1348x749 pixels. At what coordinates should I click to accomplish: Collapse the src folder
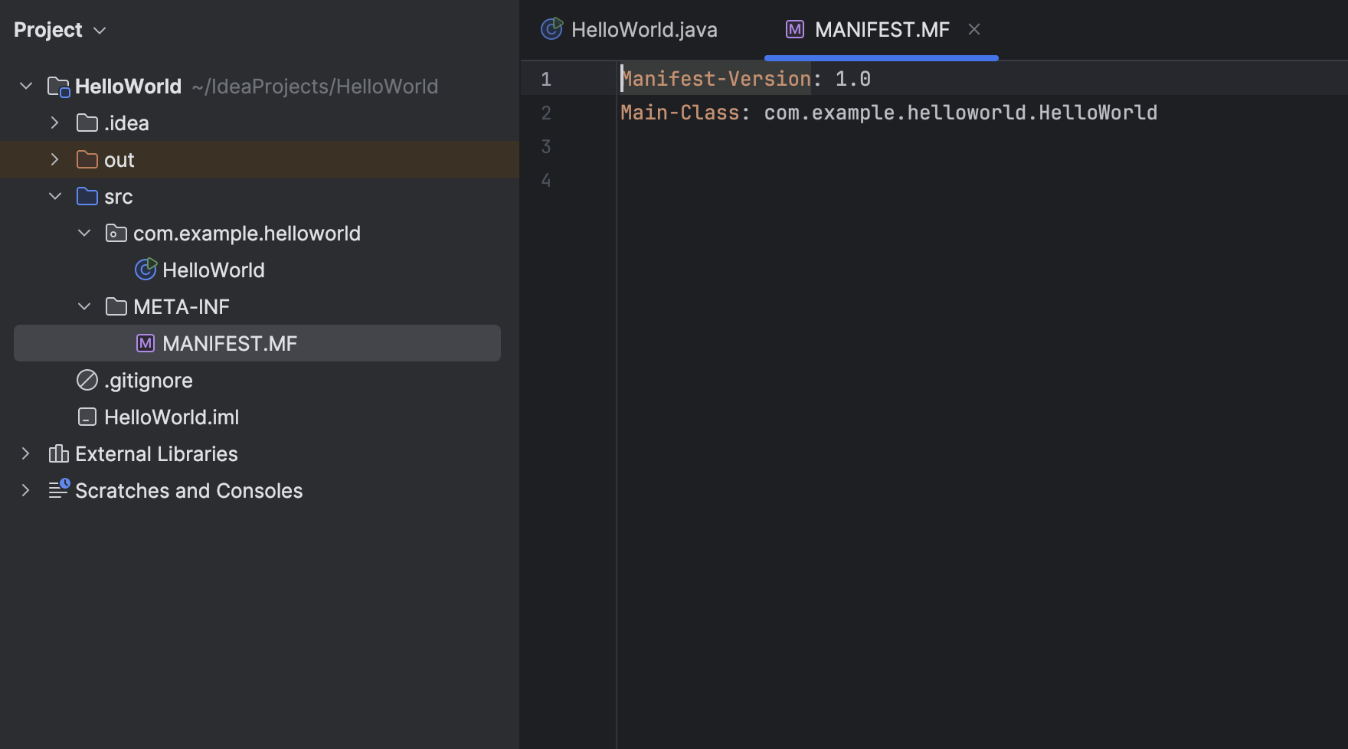coord(55,196)
